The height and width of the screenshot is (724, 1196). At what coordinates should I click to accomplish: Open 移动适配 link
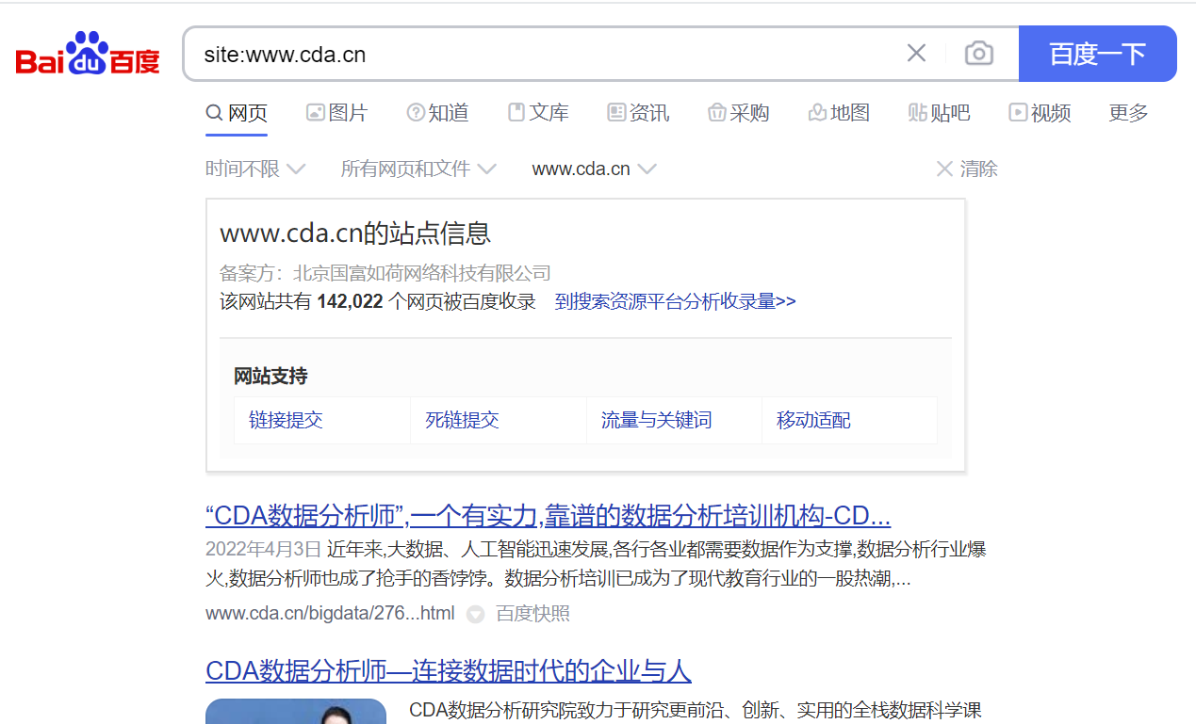point(813,420)
